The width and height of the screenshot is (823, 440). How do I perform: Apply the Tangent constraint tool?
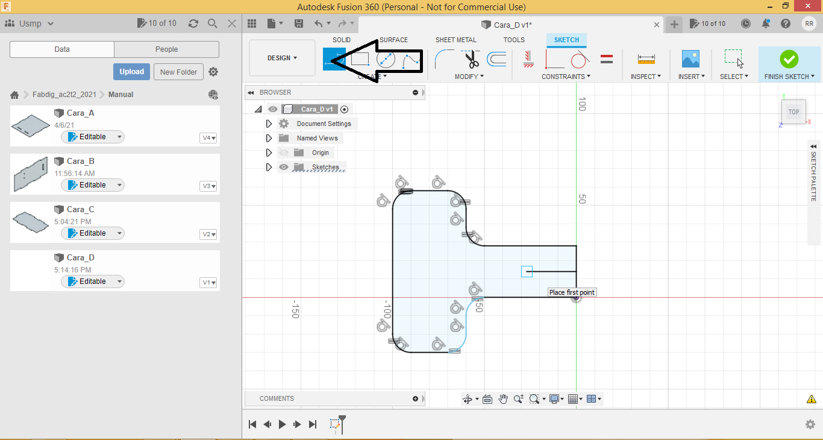coord(580,59)
